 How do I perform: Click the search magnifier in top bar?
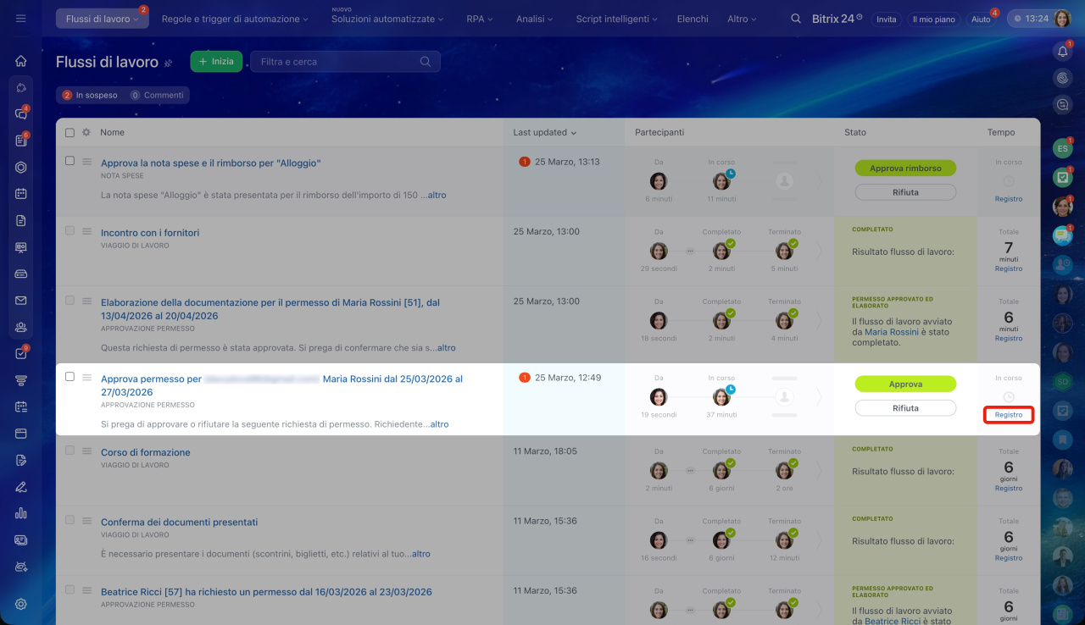(795, 19)
